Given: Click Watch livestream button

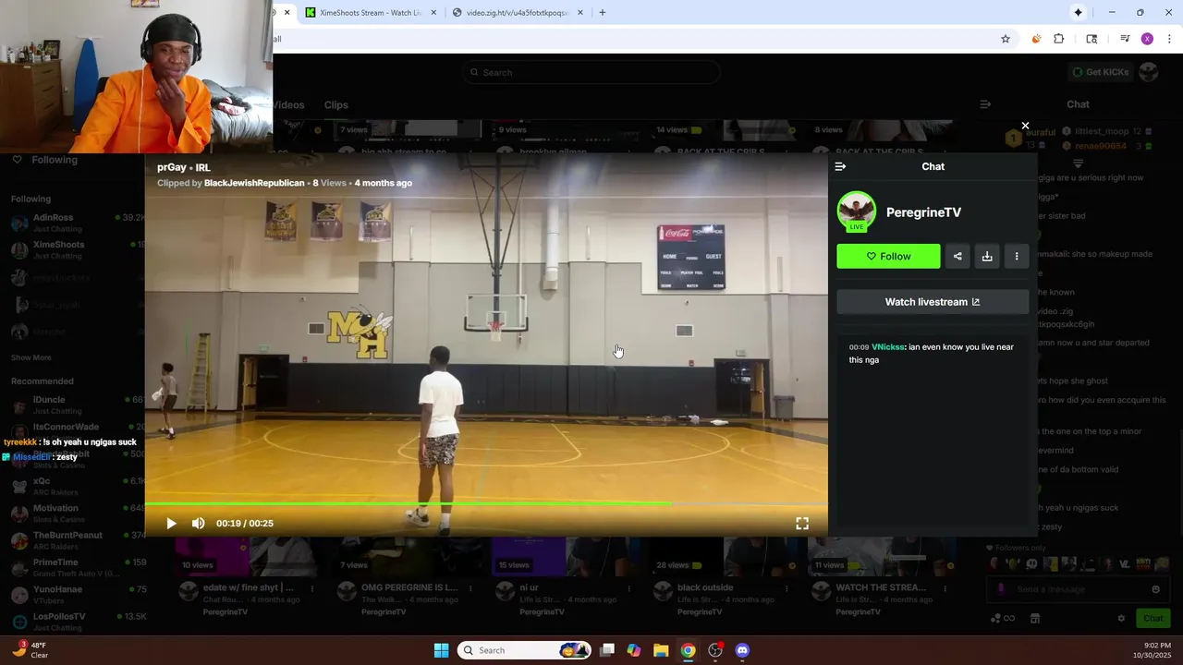Looking at the screenshot, I should click(x=933, y=302).
